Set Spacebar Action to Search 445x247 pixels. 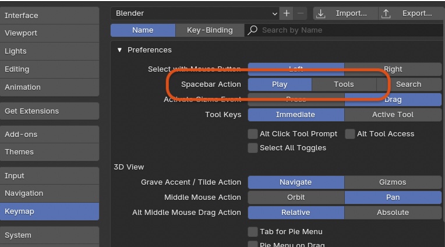tap(409, 84)
